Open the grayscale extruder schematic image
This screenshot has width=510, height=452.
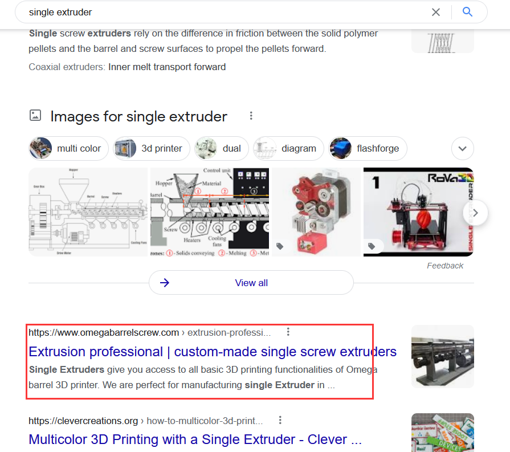[88, 212]
